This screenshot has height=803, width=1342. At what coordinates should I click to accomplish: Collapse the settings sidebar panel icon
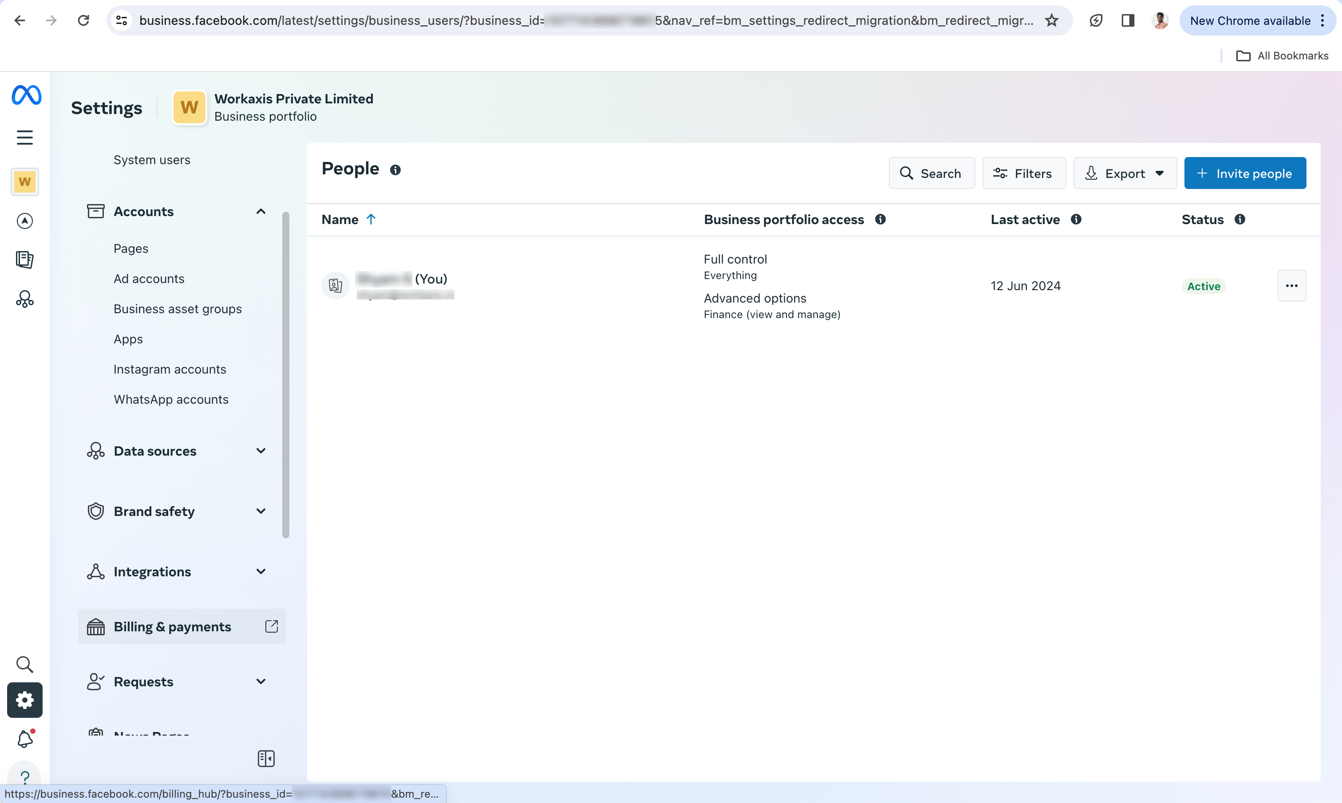266,759
